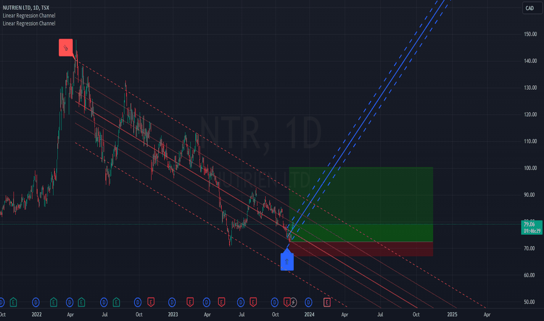The image size is (544, 321).
Task: Click the 2022 label on the time axis
Action: click(36, 315)
